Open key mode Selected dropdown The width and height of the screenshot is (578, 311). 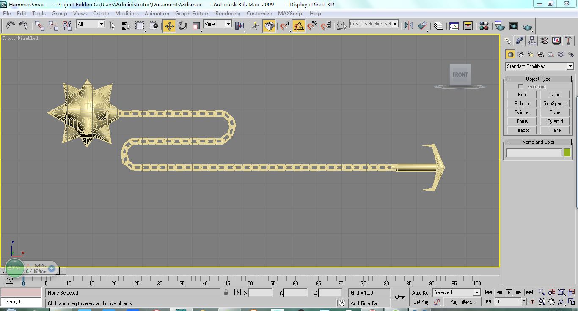pyautogui.click(x=477, y=292)
